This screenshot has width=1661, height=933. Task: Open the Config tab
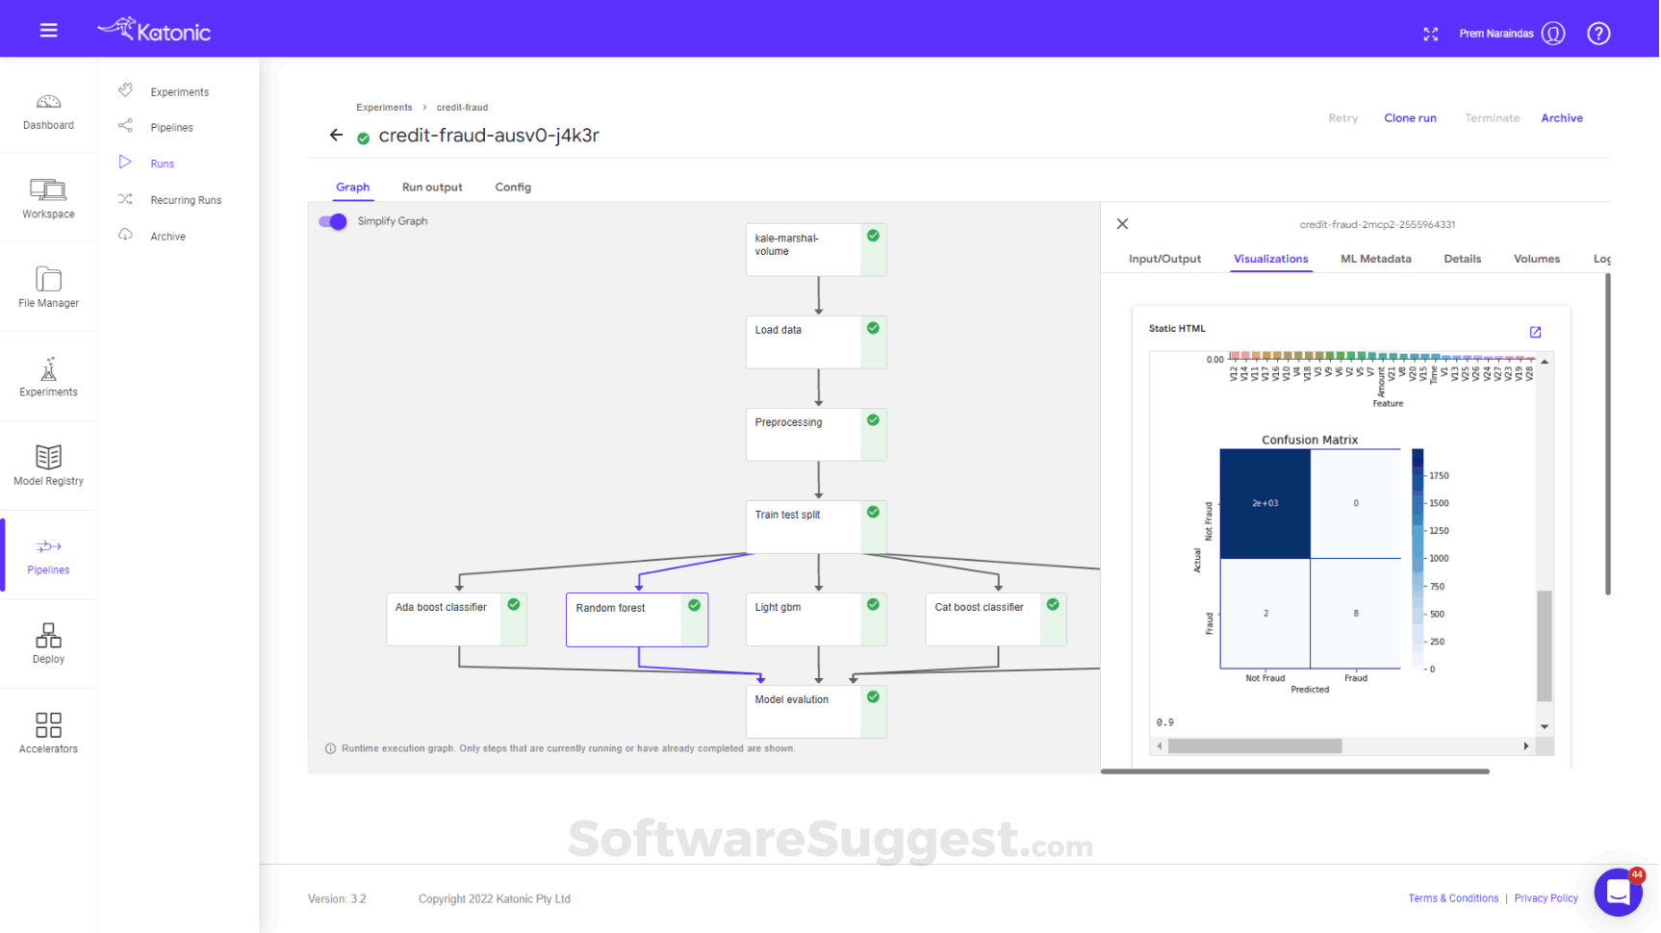click(513, 187)
